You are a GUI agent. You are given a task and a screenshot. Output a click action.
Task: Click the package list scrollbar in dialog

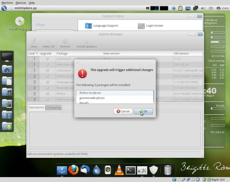[154, 96]
